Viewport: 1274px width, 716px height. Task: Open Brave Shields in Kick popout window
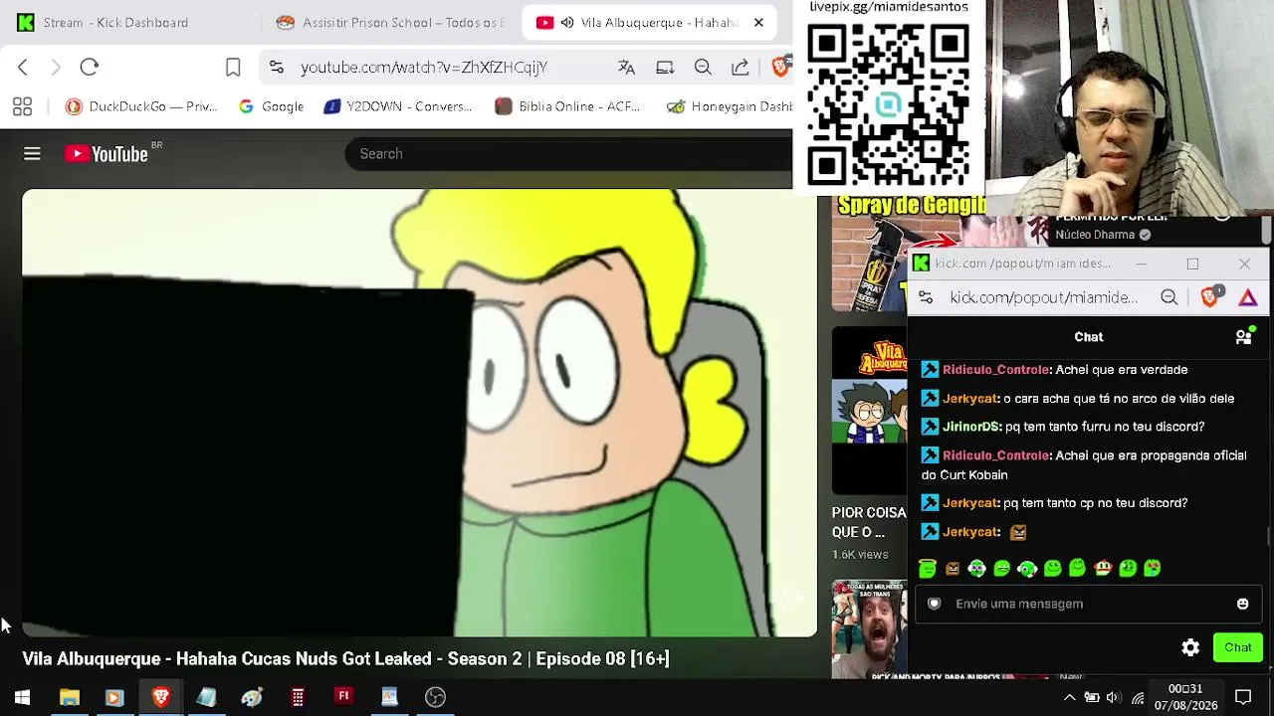1210,297
